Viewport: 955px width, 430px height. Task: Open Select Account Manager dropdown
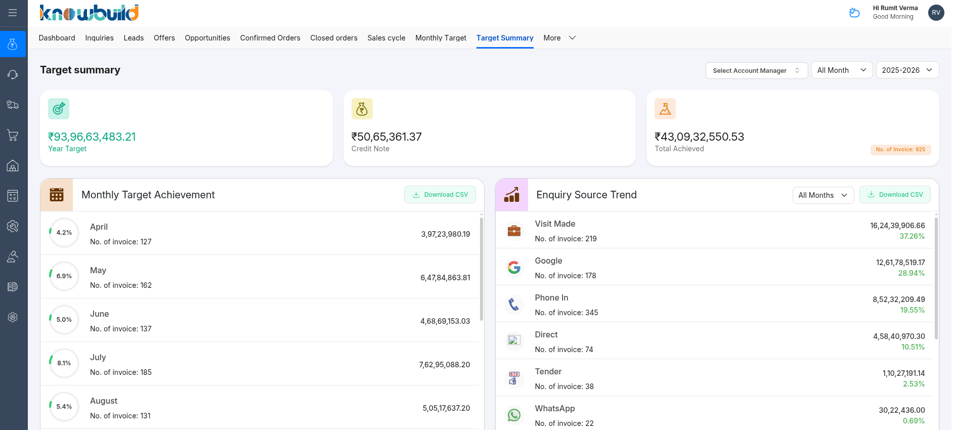756,70
